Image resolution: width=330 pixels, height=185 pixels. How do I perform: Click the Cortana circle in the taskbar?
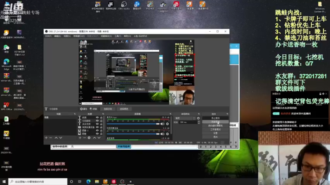click(x=71, y=181)
